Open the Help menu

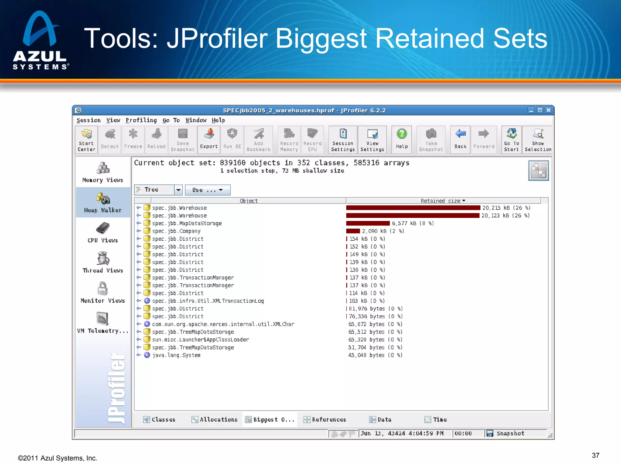coord(218,120)
